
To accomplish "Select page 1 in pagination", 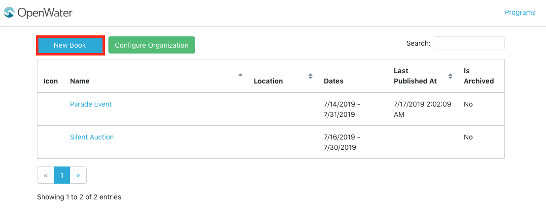I will click(62, 175).
